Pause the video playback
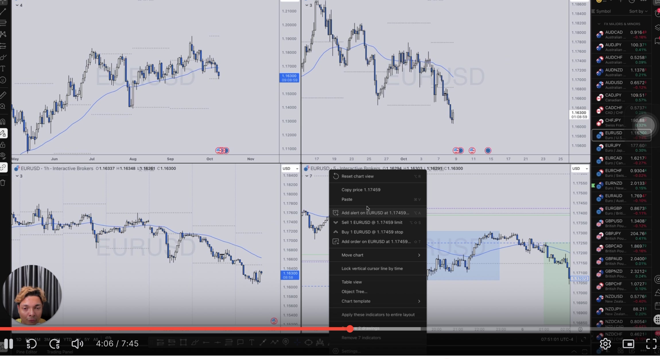This screenshot has width=660, height=359. click(9, 343)
